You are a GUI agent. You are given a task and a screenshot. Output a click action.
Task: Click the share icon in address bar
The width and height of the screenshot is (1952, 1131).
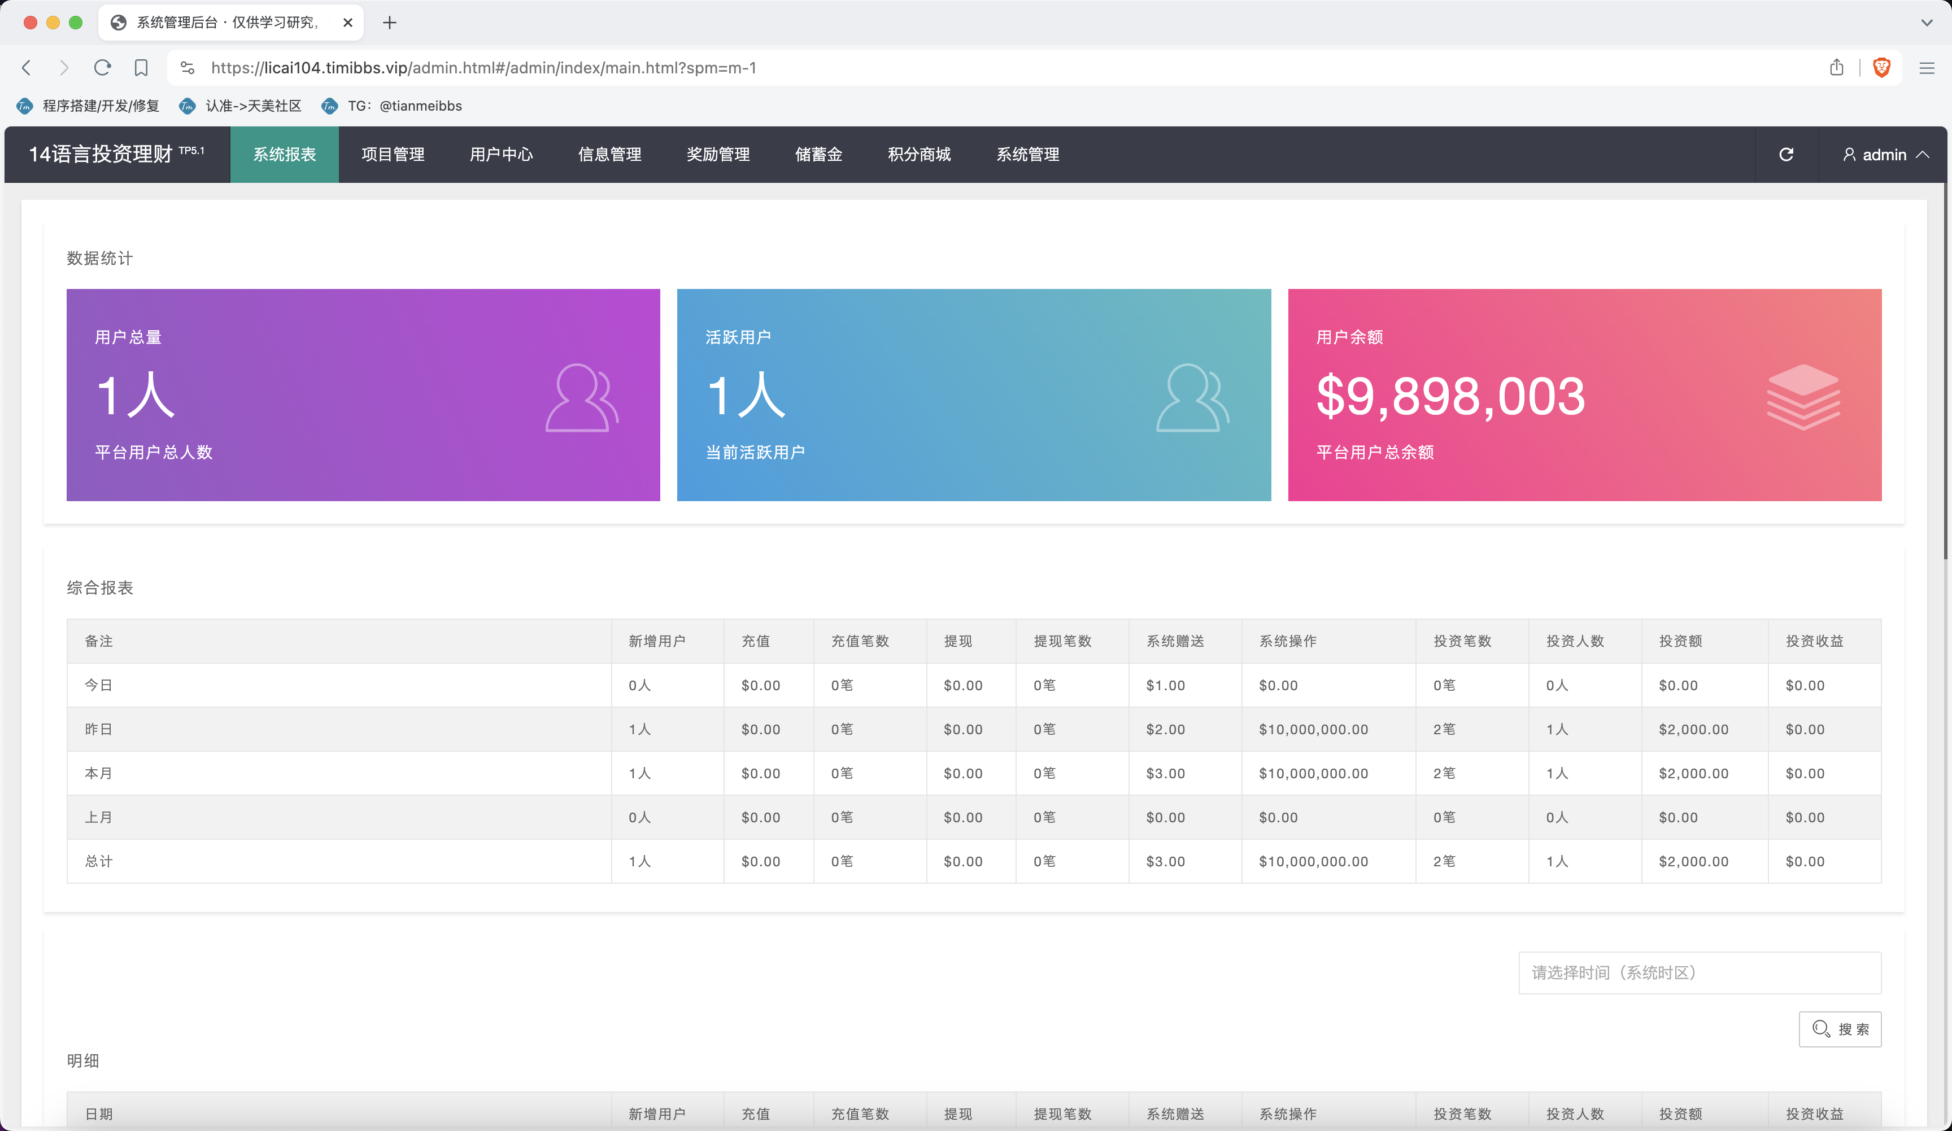[x=1837, y=67]
